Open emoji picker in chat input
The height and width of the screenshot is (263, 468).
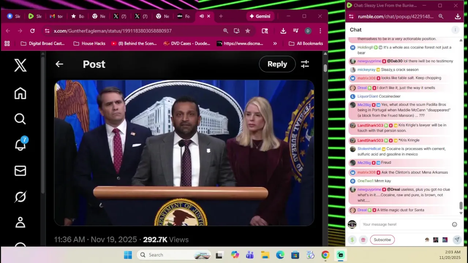pyautogui.click(x=454, y=225)
